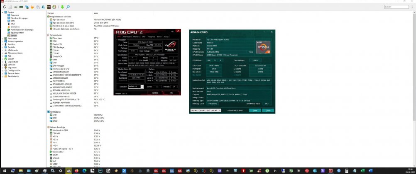Viewport: 416px width, 174px height.
Task: Open Microsoft Edge from the taskbar
Action: 84,171
